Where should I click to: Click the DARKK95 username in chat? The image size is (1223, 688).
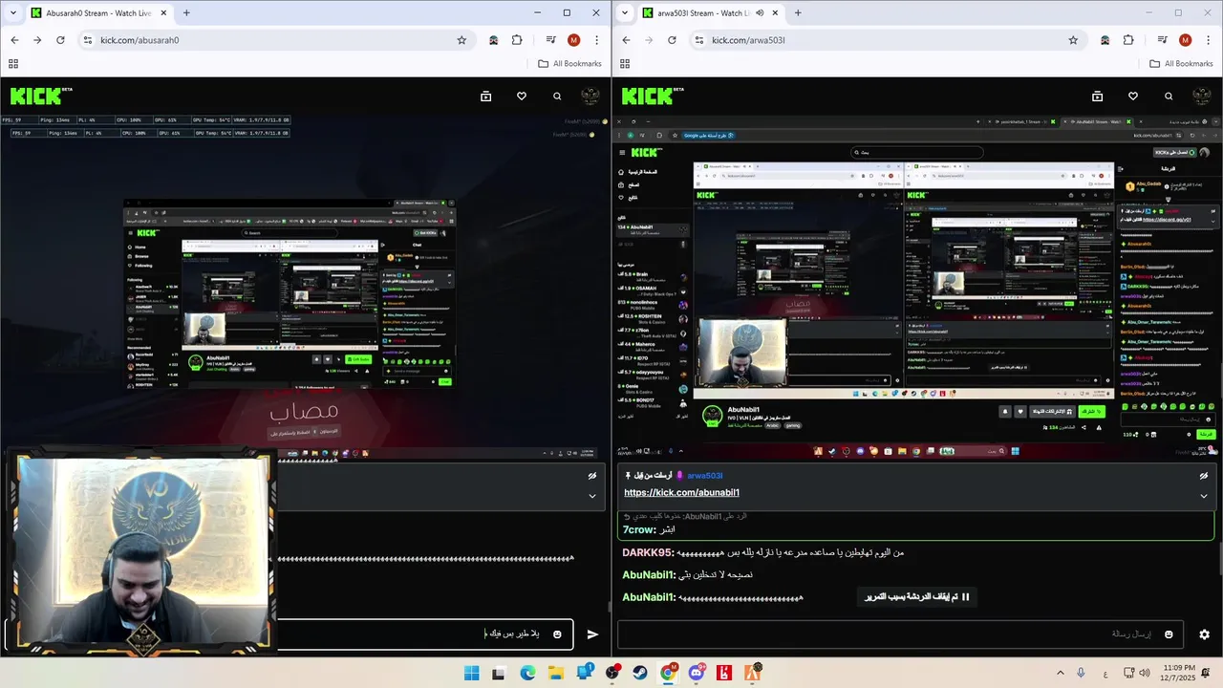[649, 552]
